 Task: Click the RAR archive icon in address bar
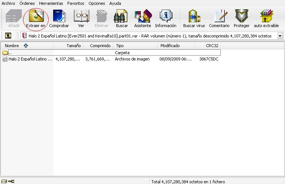(x=25, y=36)
